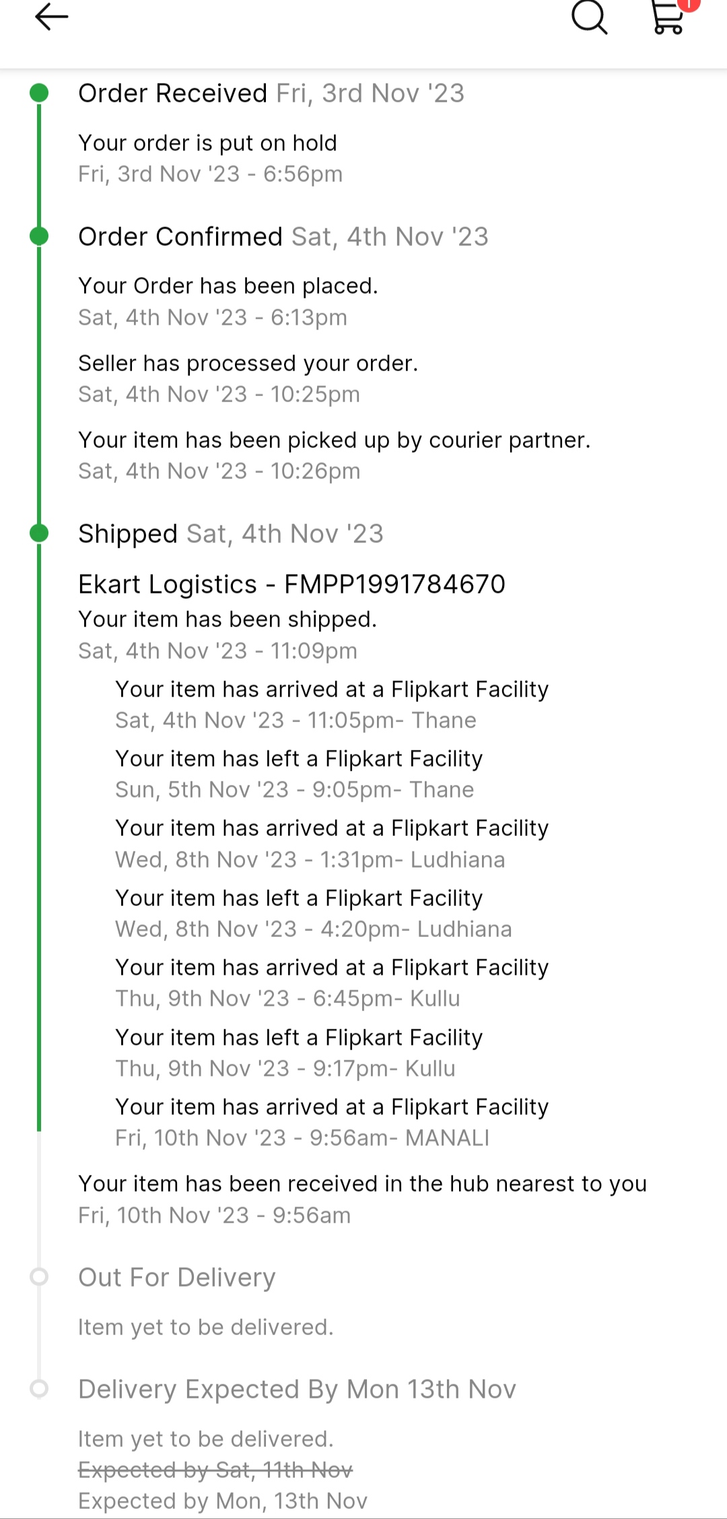Tap 'Seller has processed your order' entry
The height and width of the screenshot is (1519, 727).
[x=248, y=363]
